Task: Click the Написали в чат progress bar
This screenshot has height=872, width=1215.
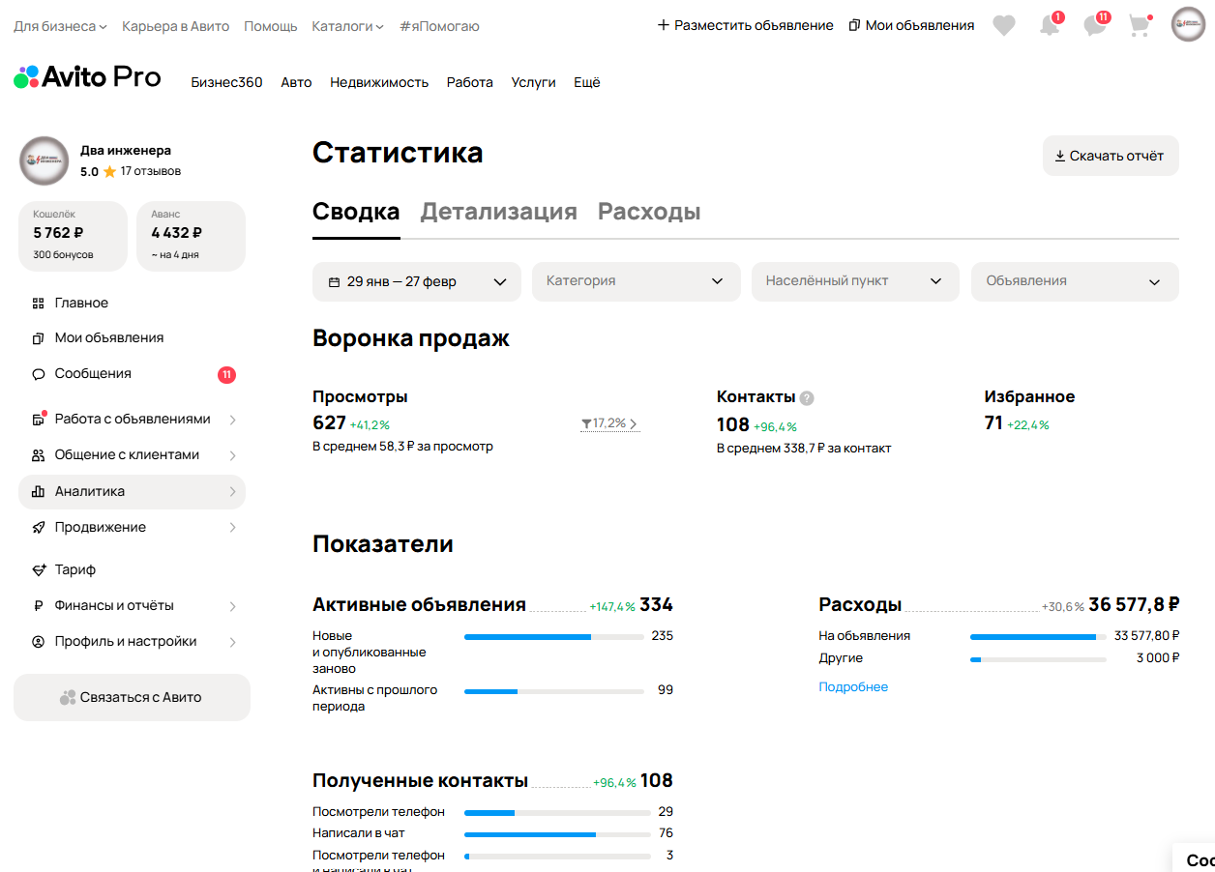Action: (x=557, y=834)
